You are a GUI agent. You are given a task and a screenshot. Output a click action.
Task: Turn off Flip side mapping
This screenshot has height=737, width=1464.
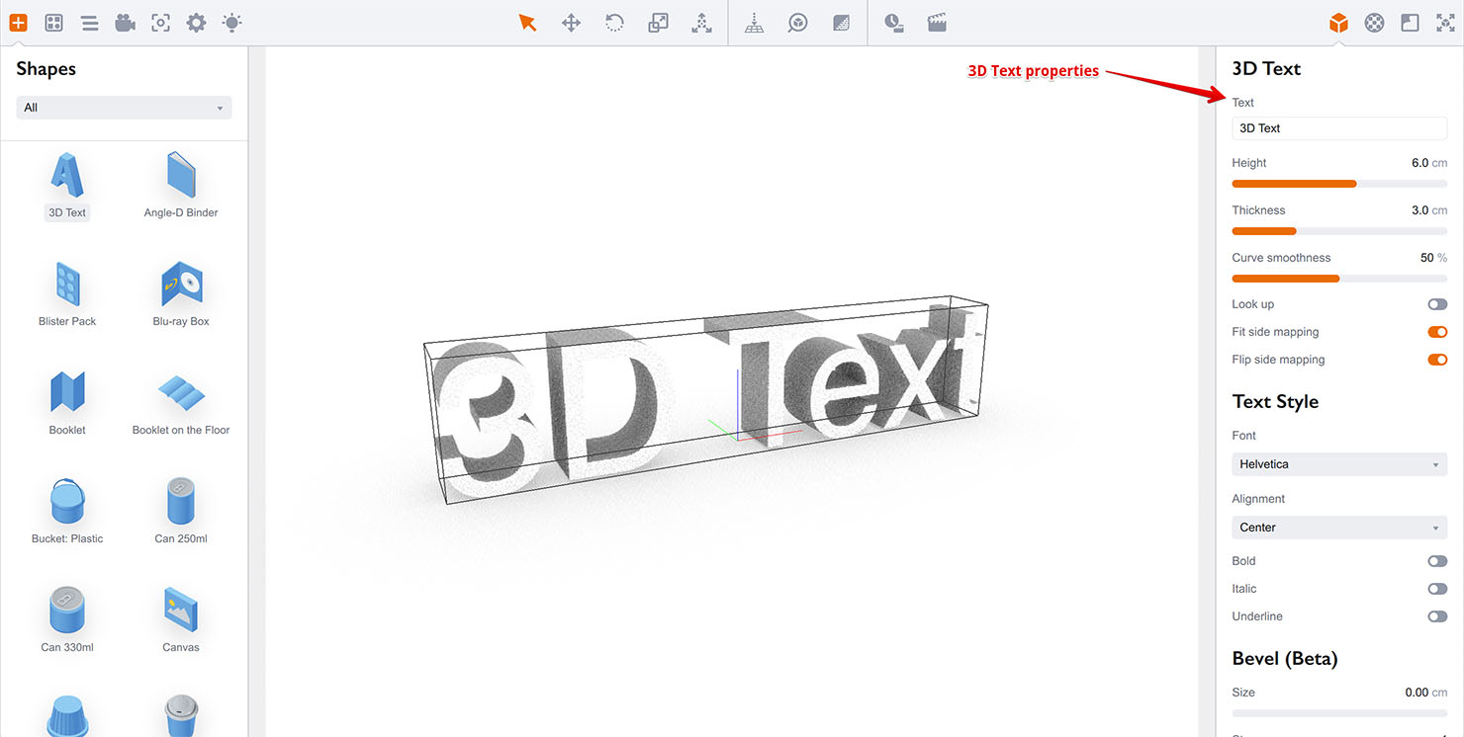coord(1436,359)
